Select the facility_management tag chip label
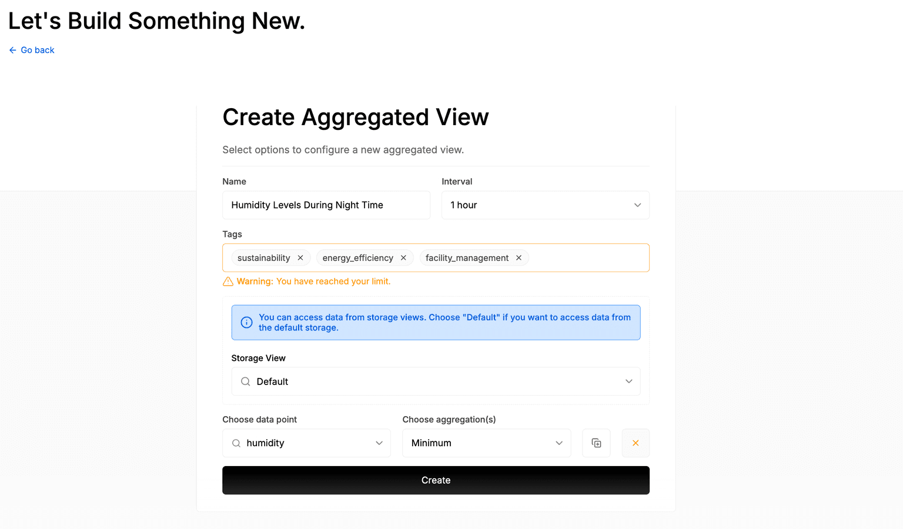The image size is (903, 529). 467,258
